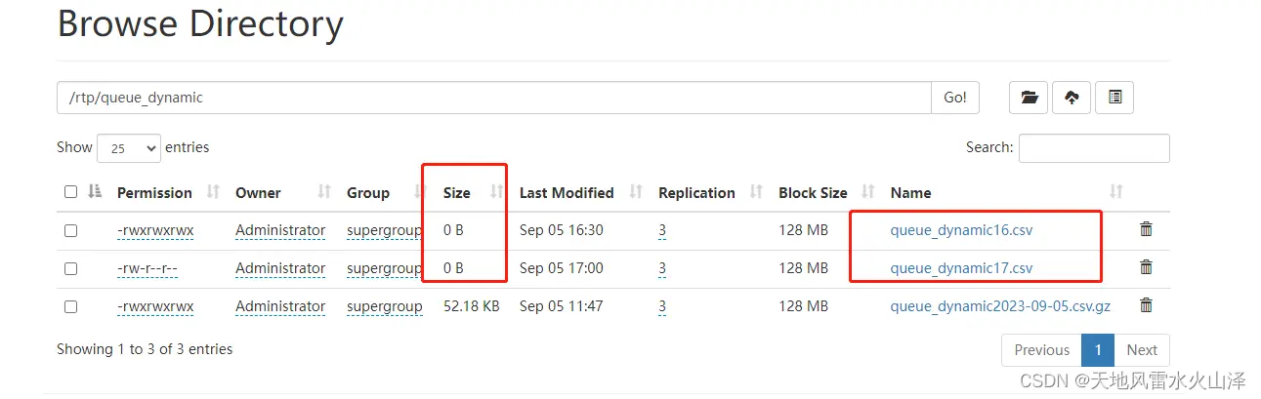Edit the replication value 3 for queue_dynamic16.csv

(x=662, y=231)
